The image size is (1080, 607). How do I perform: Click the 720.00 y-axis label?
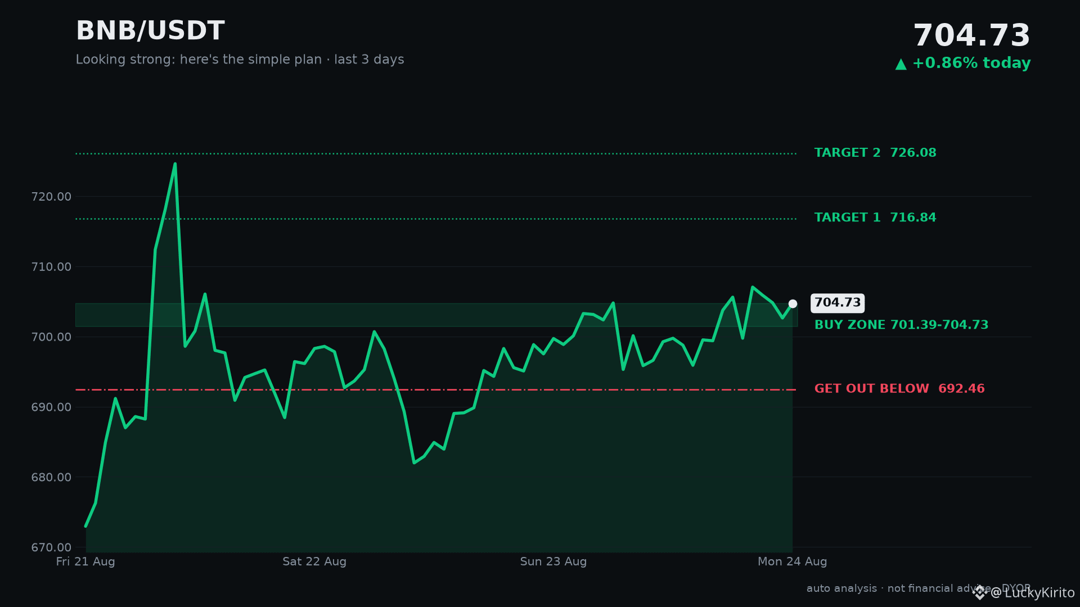click(51, 197)
